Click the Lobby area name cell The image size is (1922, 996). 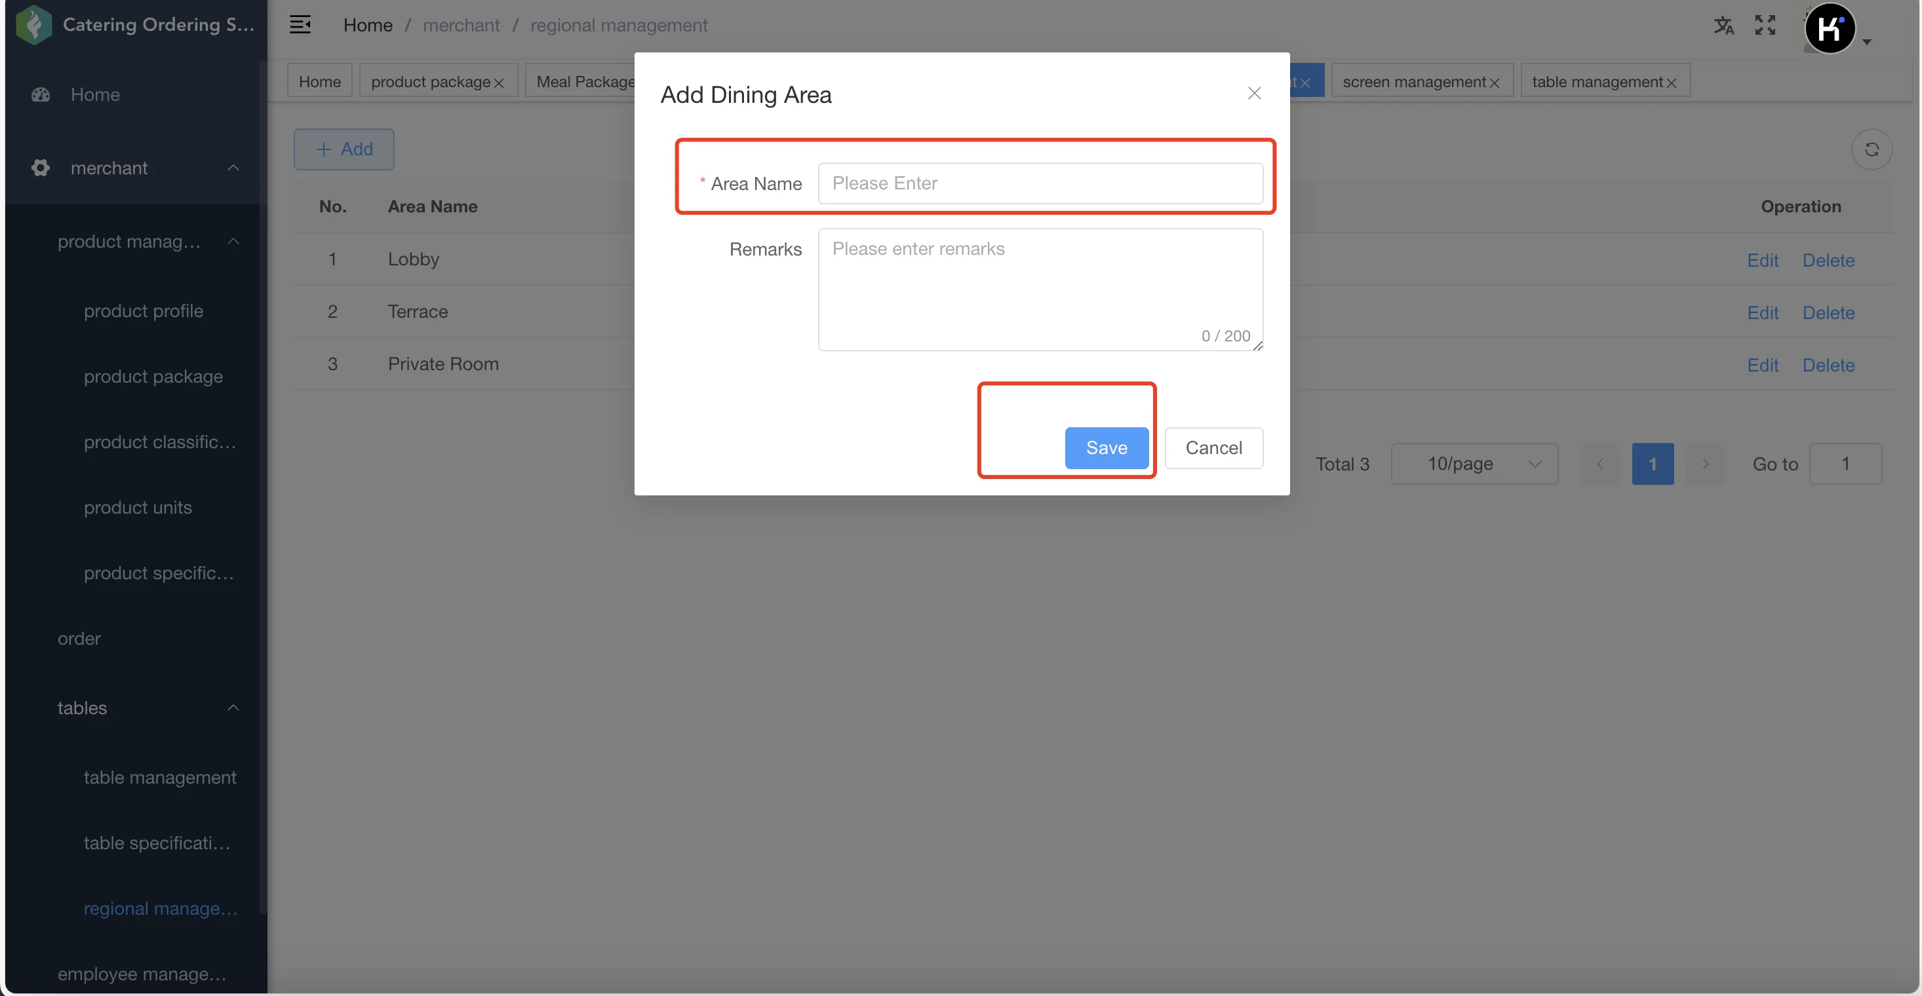(414, 259)
